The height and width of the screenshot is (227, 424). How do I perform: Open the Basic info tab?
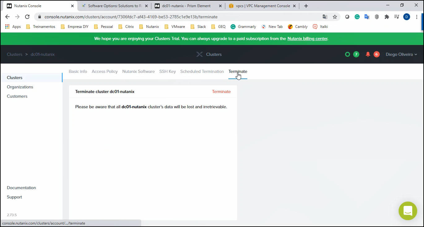pos(78,71)
